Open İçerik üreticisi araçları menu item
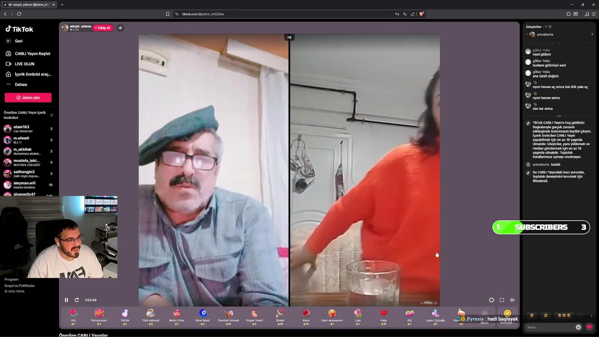The height and width of the screenshot is (337, 599). (28, 74)
